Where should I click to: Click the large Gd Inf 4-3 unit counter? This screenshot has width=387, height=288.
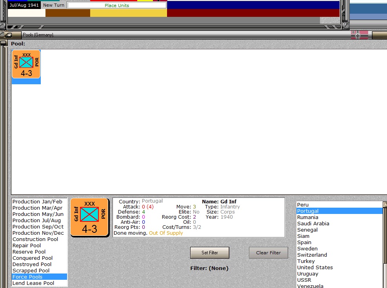click(89, 217)
